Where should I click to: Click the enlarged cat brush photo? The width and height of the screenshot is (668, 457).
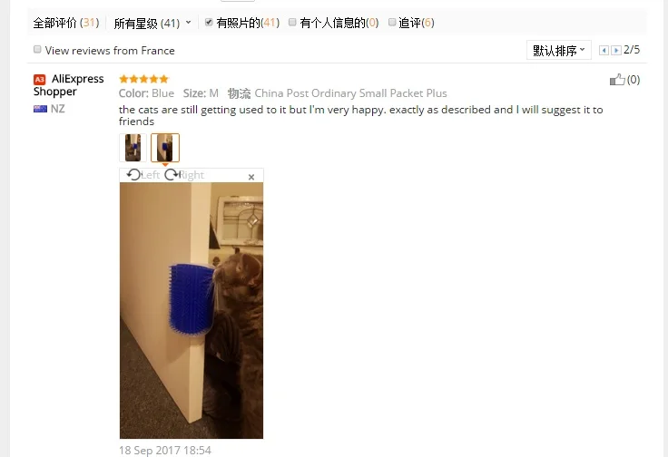[x=192, y=311]
